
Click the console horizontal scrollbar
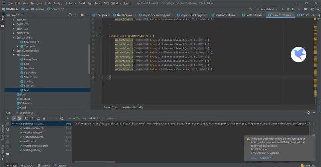pos(95,162)
